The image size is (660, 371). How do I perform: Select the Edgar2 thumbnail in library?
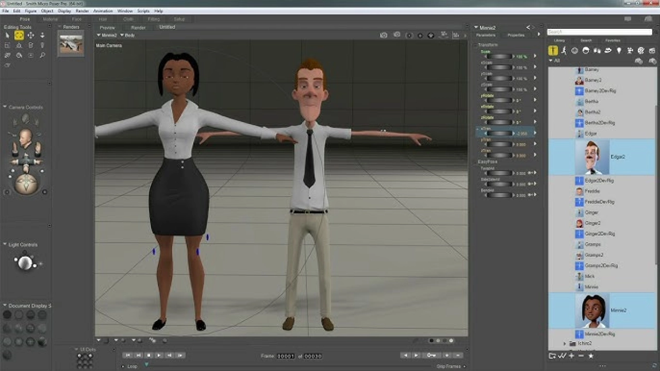coord(592,157)
